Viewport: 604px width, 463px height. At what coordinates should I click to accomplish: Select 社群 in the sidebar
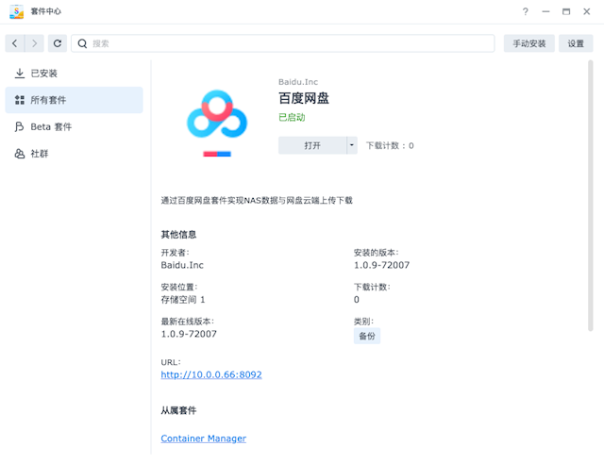[x=74, y=154]
